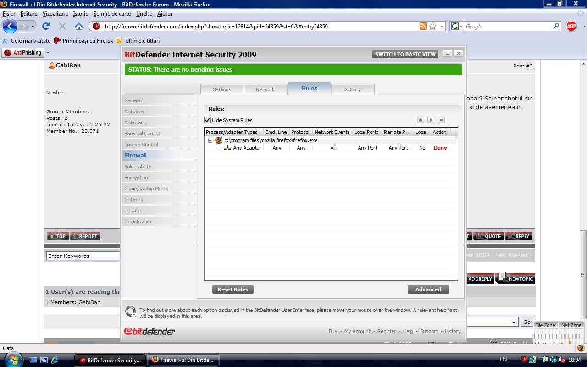Open Firefox Unelte menu
This screenshot has width=587, height=367.
[x=144, y=14]
